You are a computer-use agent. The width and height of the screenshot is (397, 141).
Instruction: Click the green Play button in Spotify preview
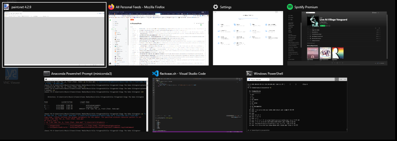tap(323, 26)
